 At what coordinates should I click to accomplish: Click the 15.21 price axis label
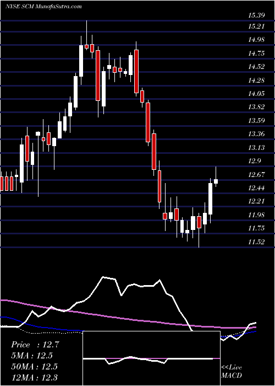256,26
